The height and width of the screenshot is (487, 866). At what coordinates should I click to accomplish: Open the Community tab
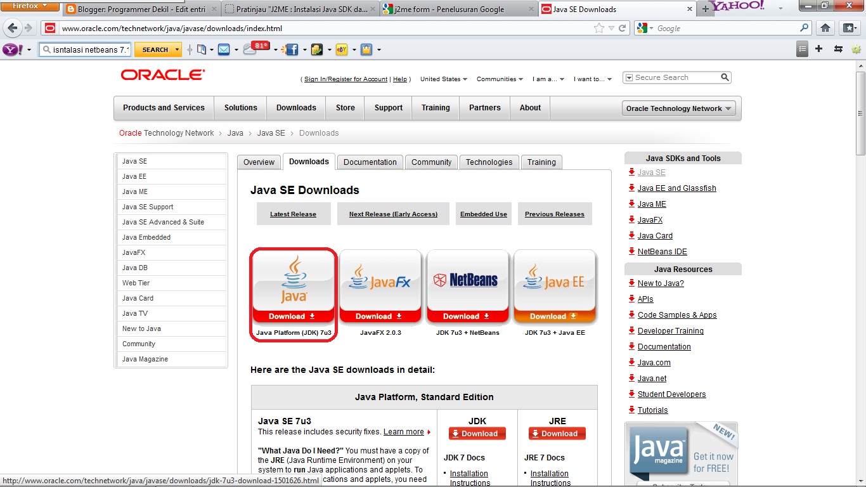click(x=431, y=162)
